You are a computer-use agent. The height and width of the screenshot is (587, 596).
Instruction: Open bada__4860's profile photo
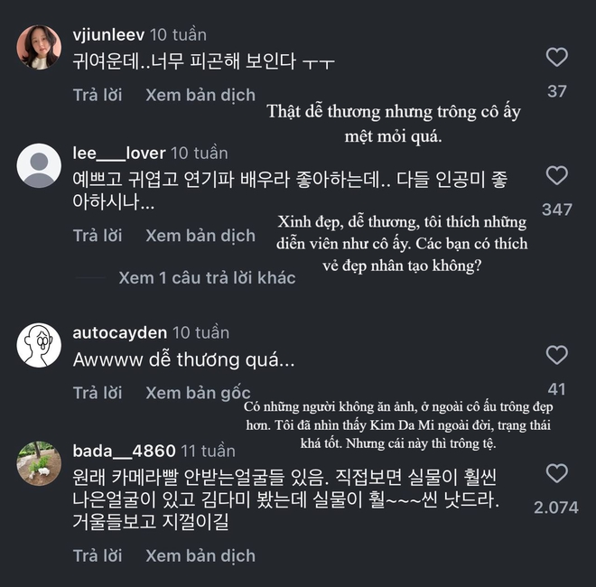(x=40, y=463)
